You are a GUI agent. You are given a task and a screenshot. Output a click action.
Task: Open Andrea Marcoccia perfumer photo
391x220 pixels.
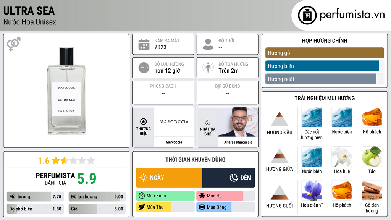point(238,122)
